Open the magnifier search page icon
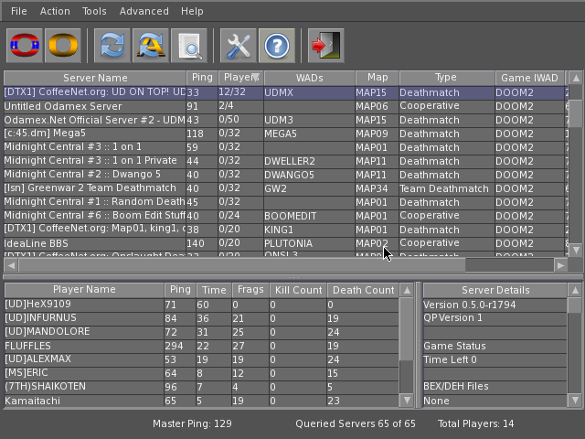This screenshot has width=585, height=439. (x=189, y=45)
